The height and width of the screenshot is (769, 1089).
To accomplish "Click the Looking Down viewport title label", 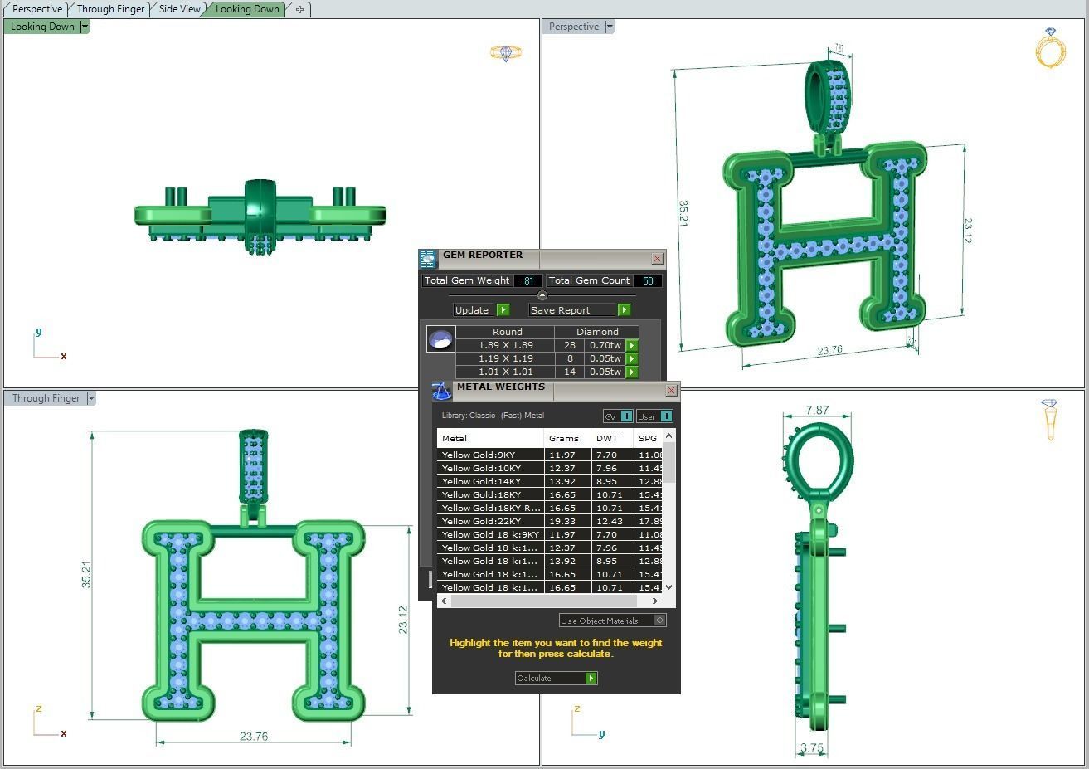I will coord(42,27).
